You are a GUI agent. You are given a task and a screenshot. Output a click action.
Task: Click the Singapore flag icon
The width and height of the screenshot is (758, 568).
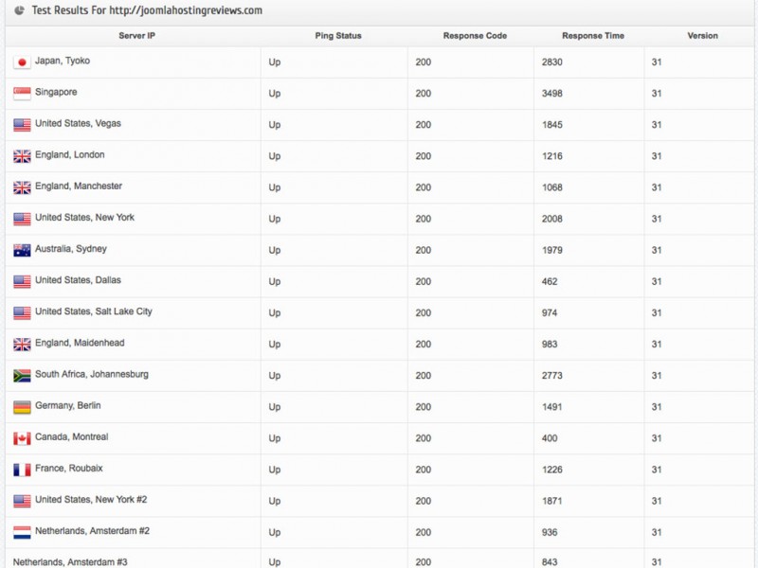click(x=22, y=94)
